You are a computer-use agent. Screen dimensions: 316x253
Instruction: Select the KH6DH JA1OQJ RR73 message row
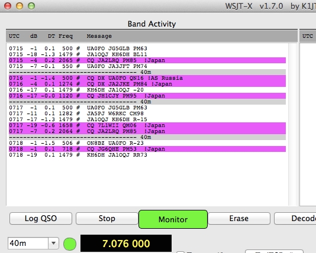point(147,155)
